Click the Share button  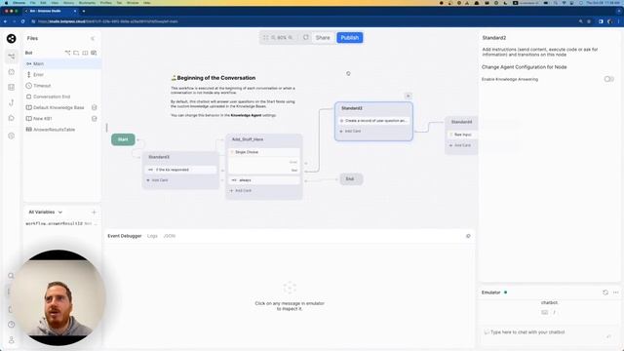pyautogui.click(x=323, y=37)
